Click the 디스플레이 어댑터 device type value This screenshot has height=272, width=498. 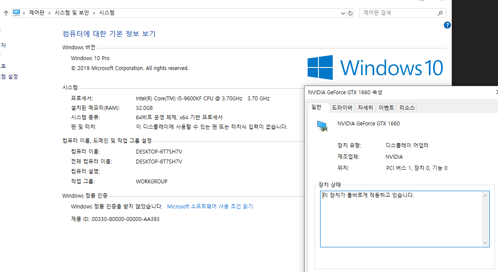(x=407, y=145)
